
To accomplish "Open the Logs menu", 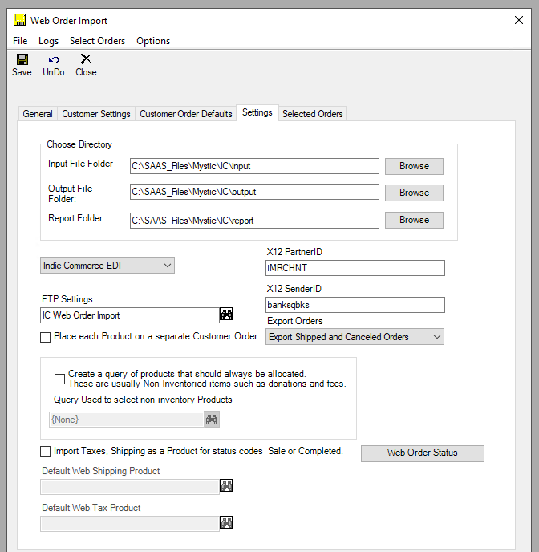I will (x=49, y=41).
